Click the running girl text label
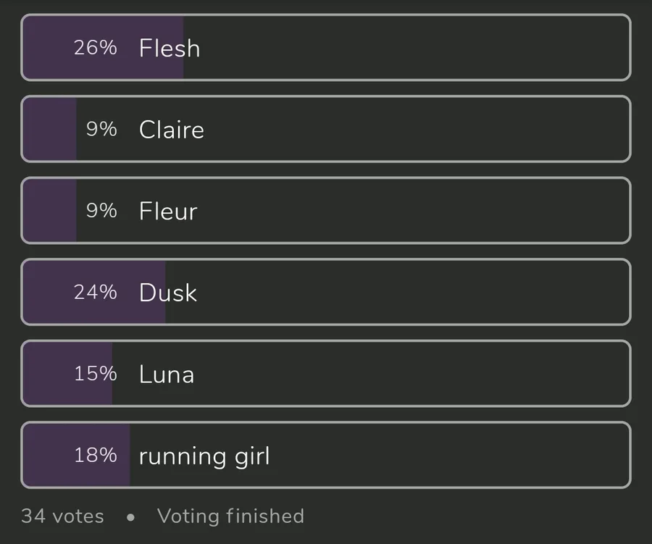The image size is (652, 544). point(204,456)
